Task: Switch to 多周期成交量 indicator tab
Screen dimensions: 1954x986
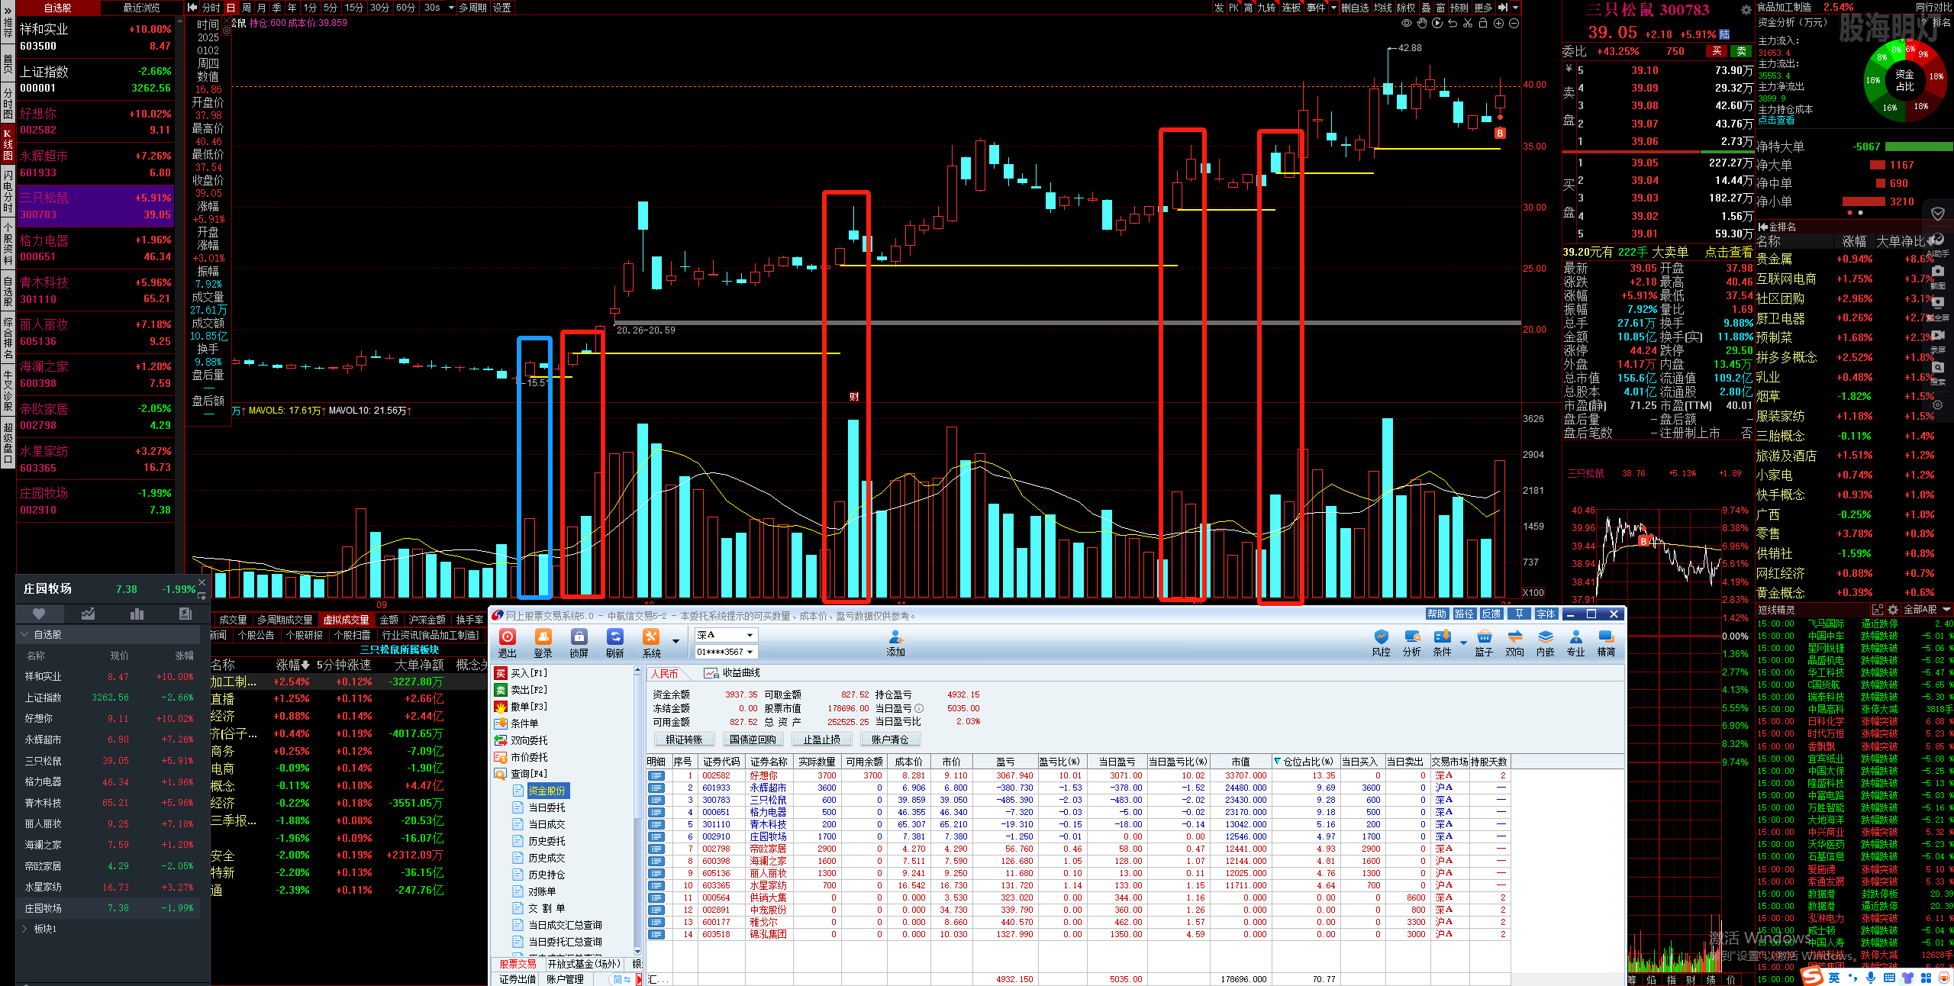Action: pyautogui.click(x=285, y=620)
